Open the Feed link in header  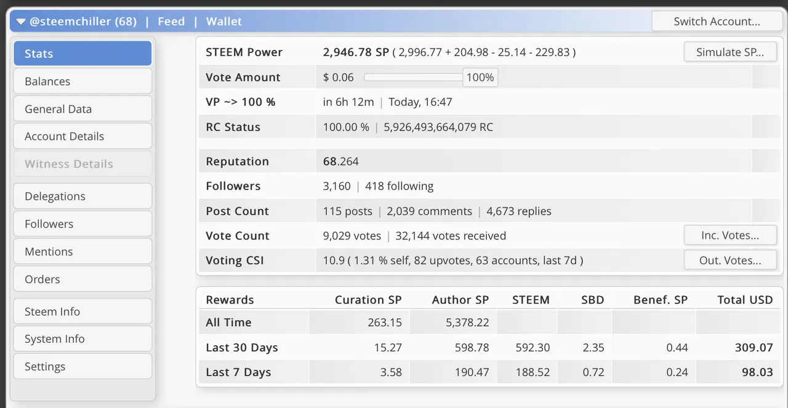click(171, 22)
